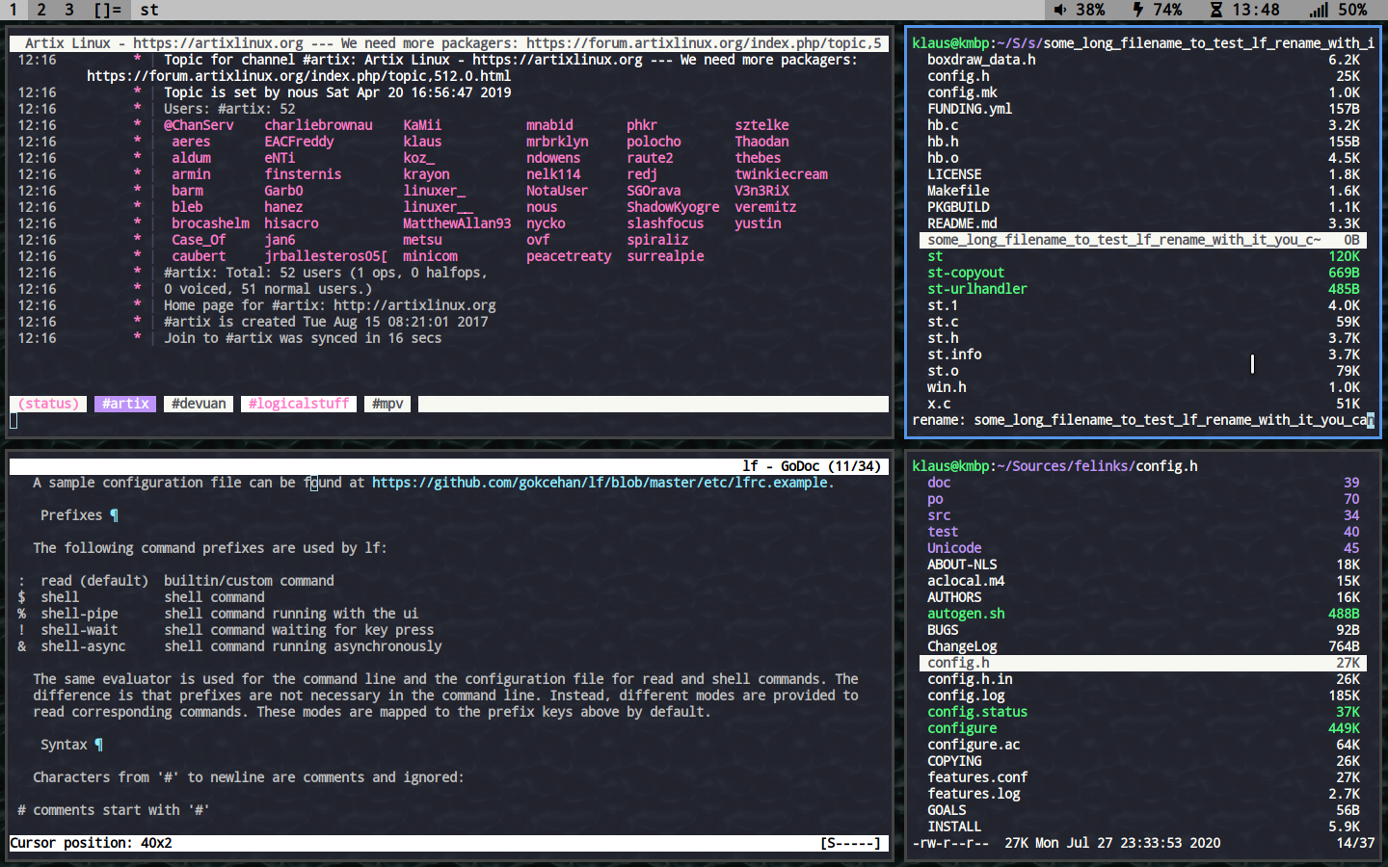The image size is (1388, 867).
Task: Click the tiled layout symbol in the top bar
Action: click(108, 10)
